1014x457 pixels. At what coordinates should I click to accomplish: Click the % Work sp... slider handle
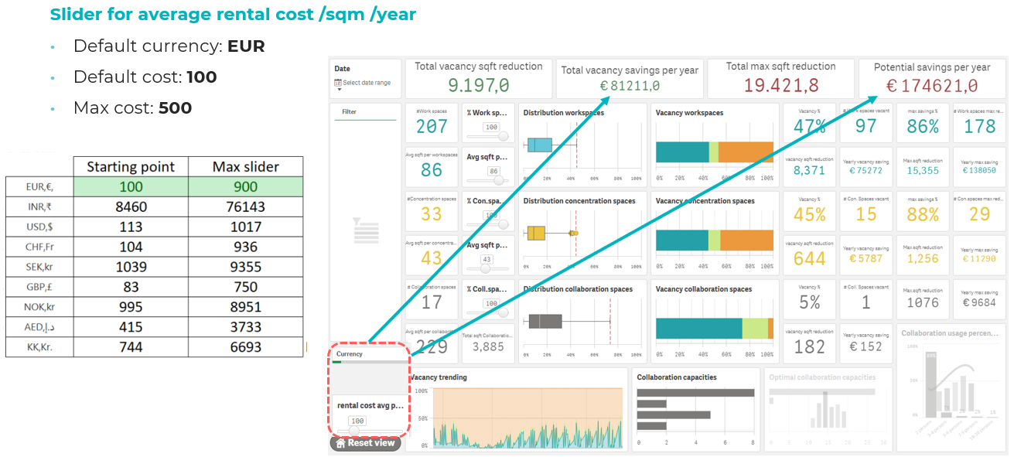tap(504, 136)
